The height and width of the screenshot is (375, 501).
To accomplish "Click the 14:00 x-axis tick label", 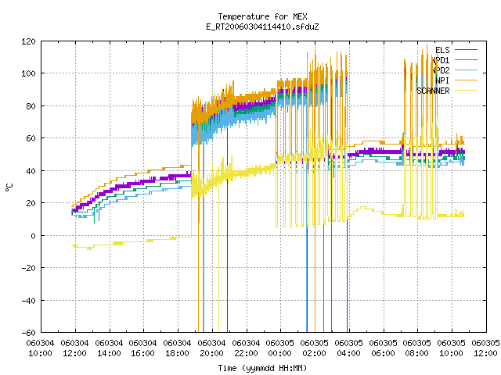I will (109, 348).
